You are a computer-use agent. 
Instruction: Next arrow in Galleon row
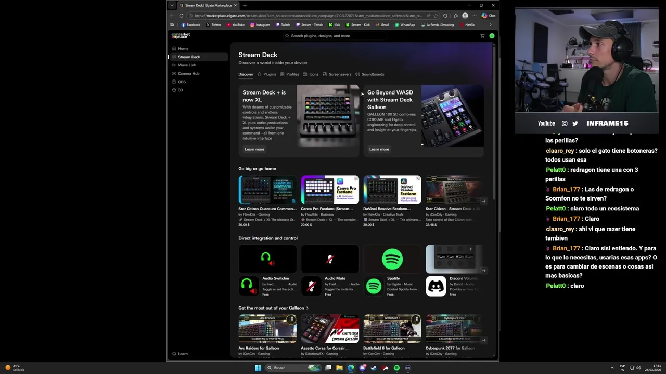(x=483, y=340)
